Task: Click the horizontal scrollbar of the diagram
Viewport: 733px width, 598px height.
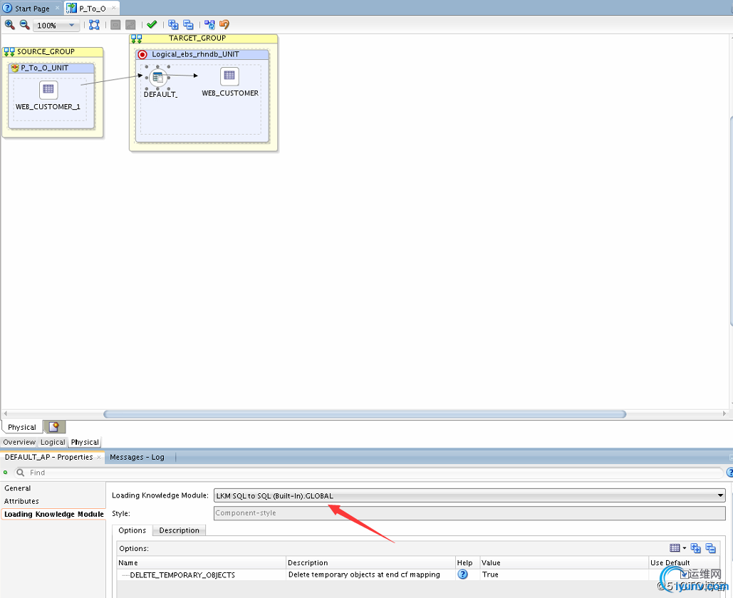Action: click(x=364, y=414)
